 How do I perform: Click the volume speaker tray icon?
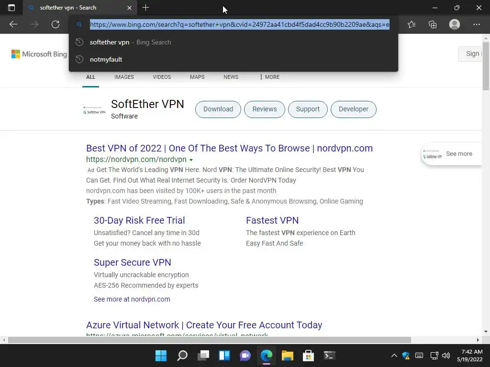pos(446,356)
